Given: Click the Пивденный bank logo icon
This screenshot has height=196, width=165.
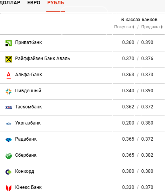Looking at the screenshot, I should pos(9,92).
